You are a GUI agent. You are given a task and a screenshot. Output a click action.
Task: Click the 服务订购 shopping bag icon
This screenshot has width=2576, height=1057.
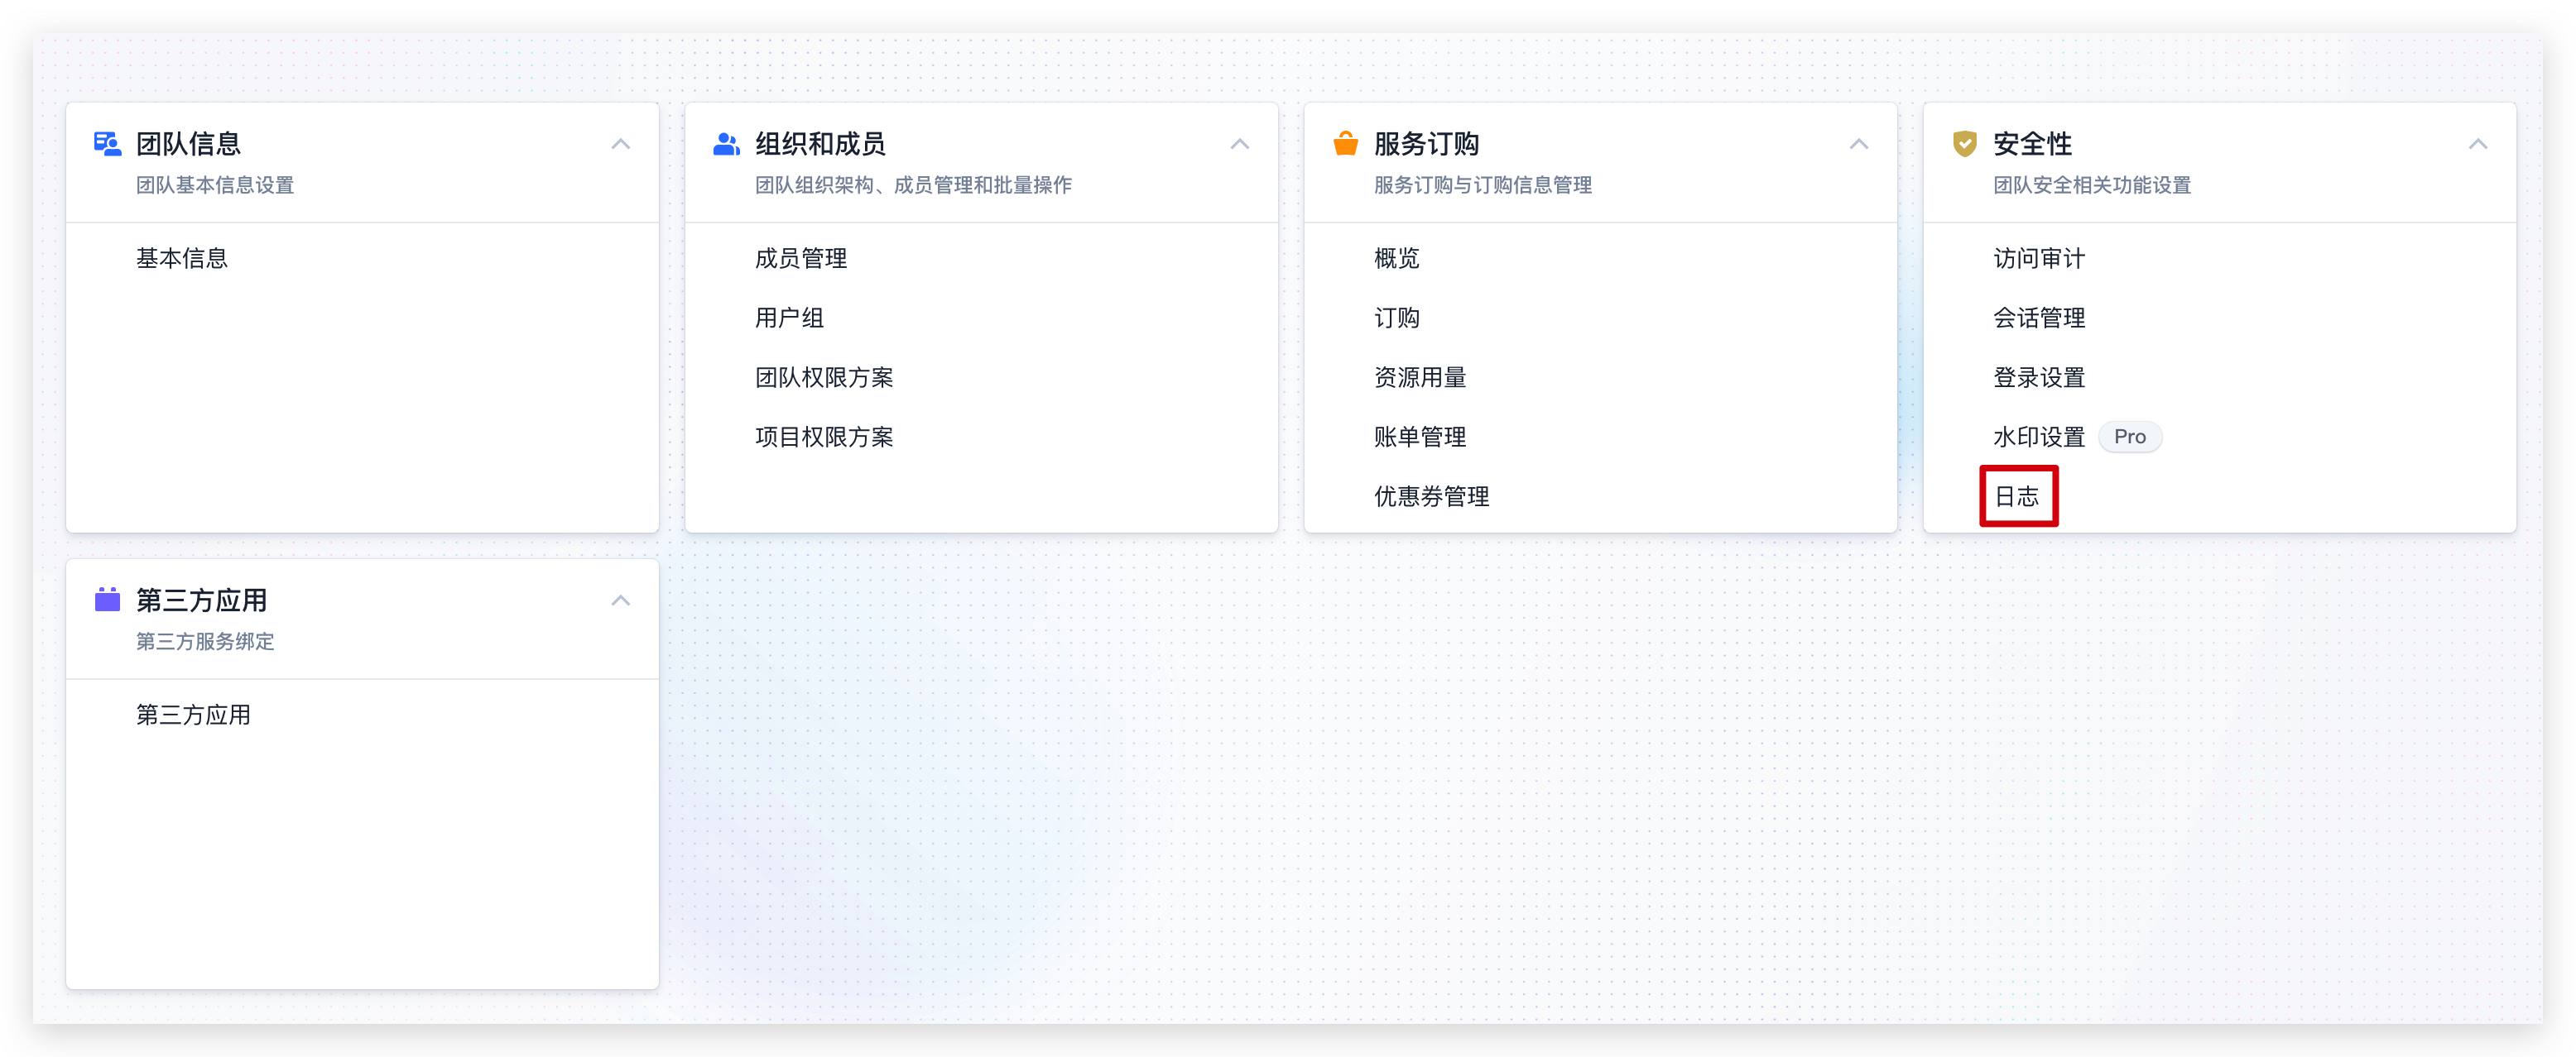[x=1345, y=144]
